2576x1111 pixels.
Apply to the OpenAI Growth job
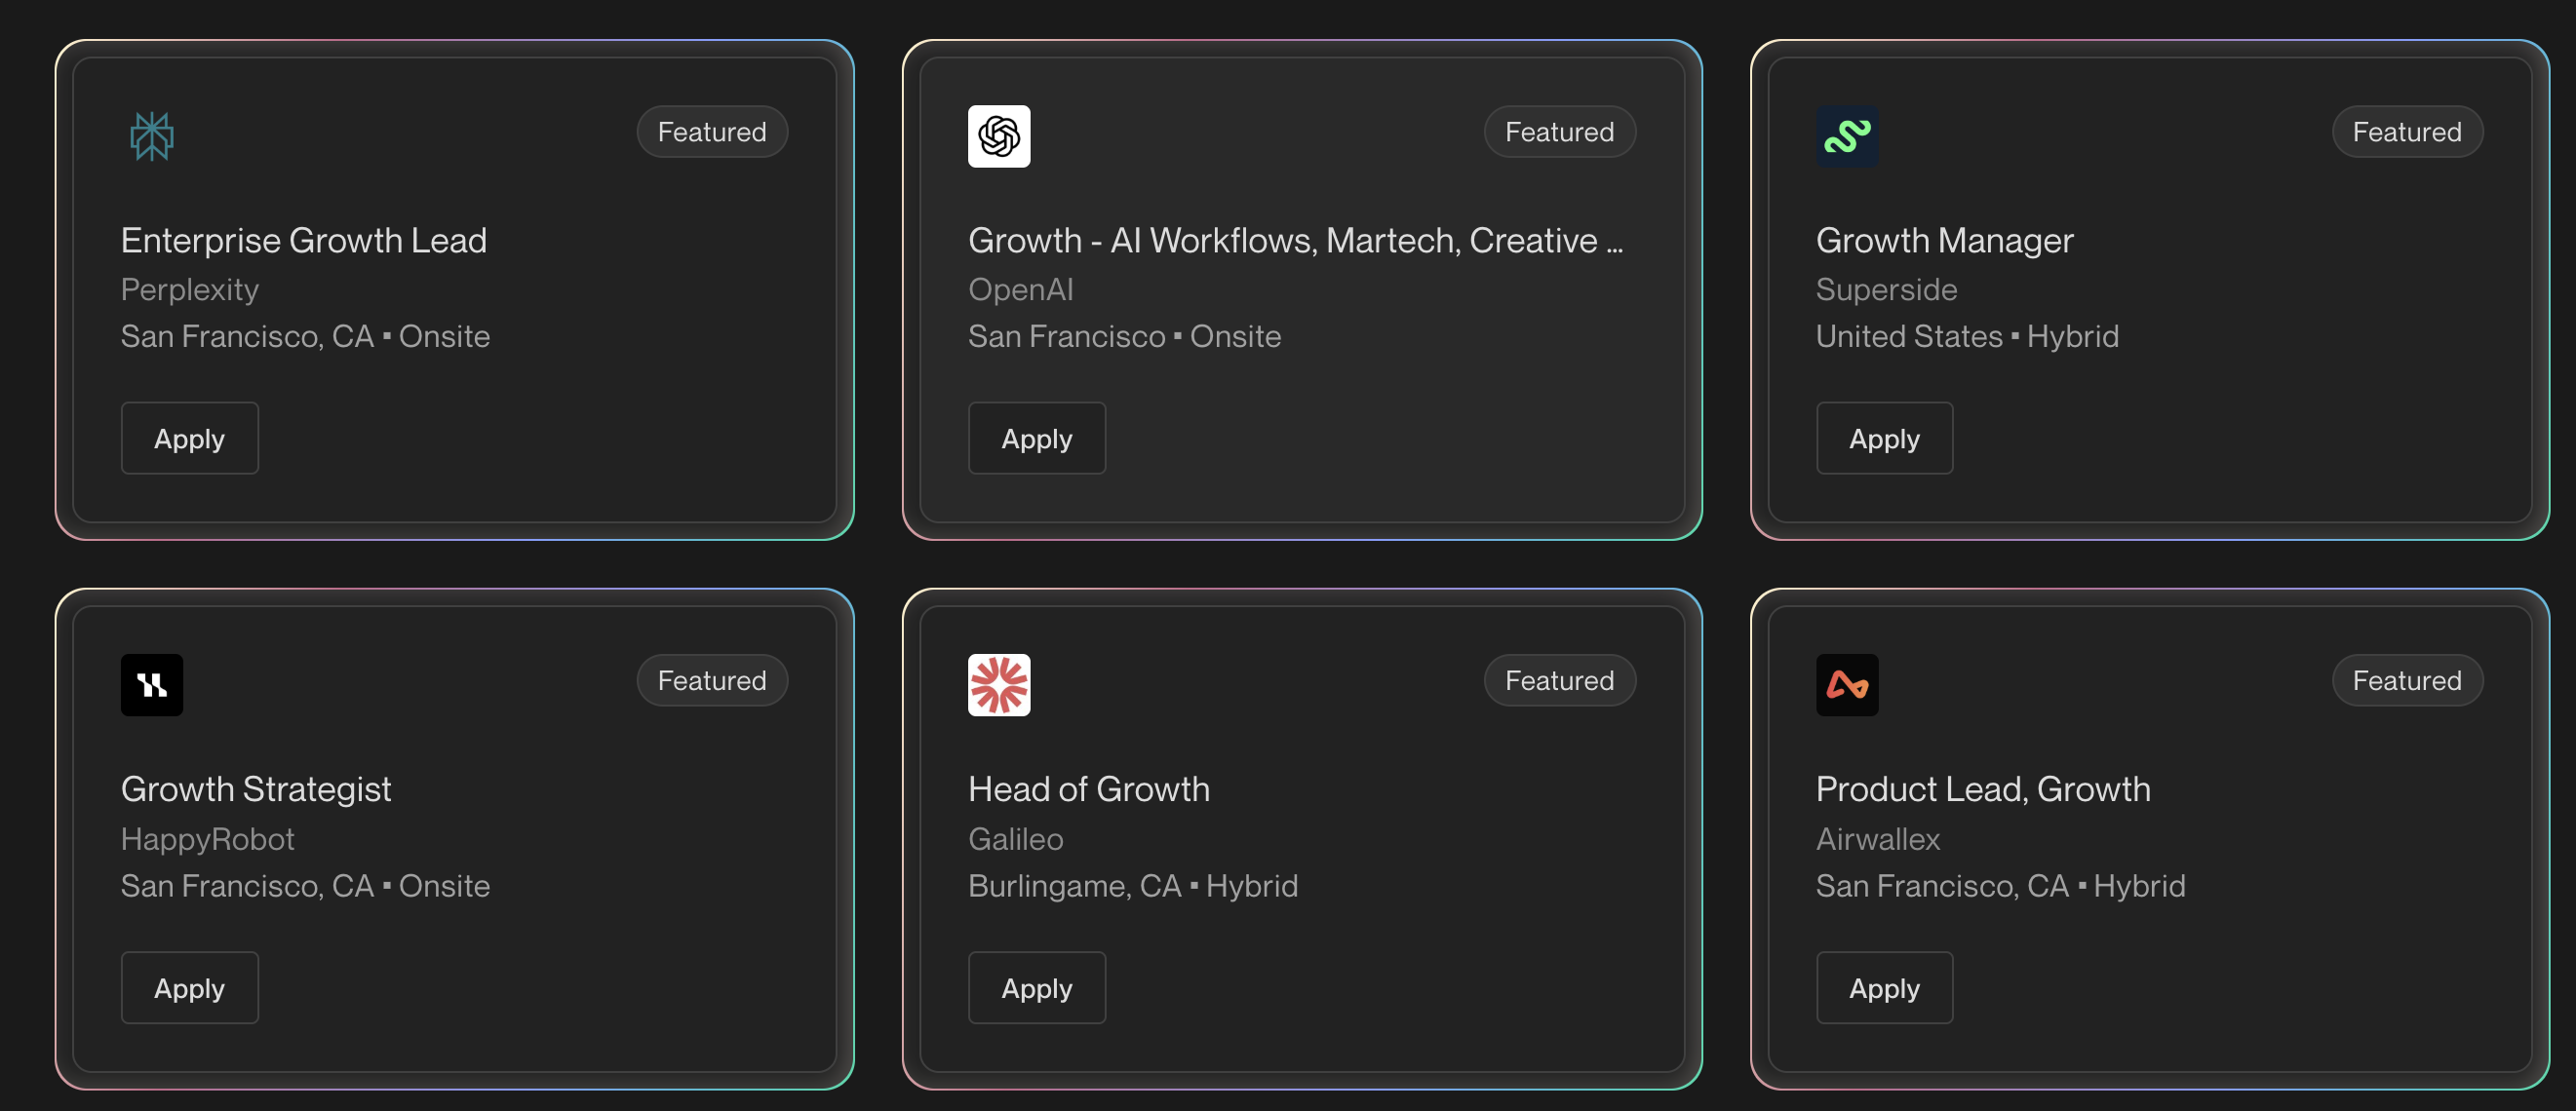click(1036, 439)
